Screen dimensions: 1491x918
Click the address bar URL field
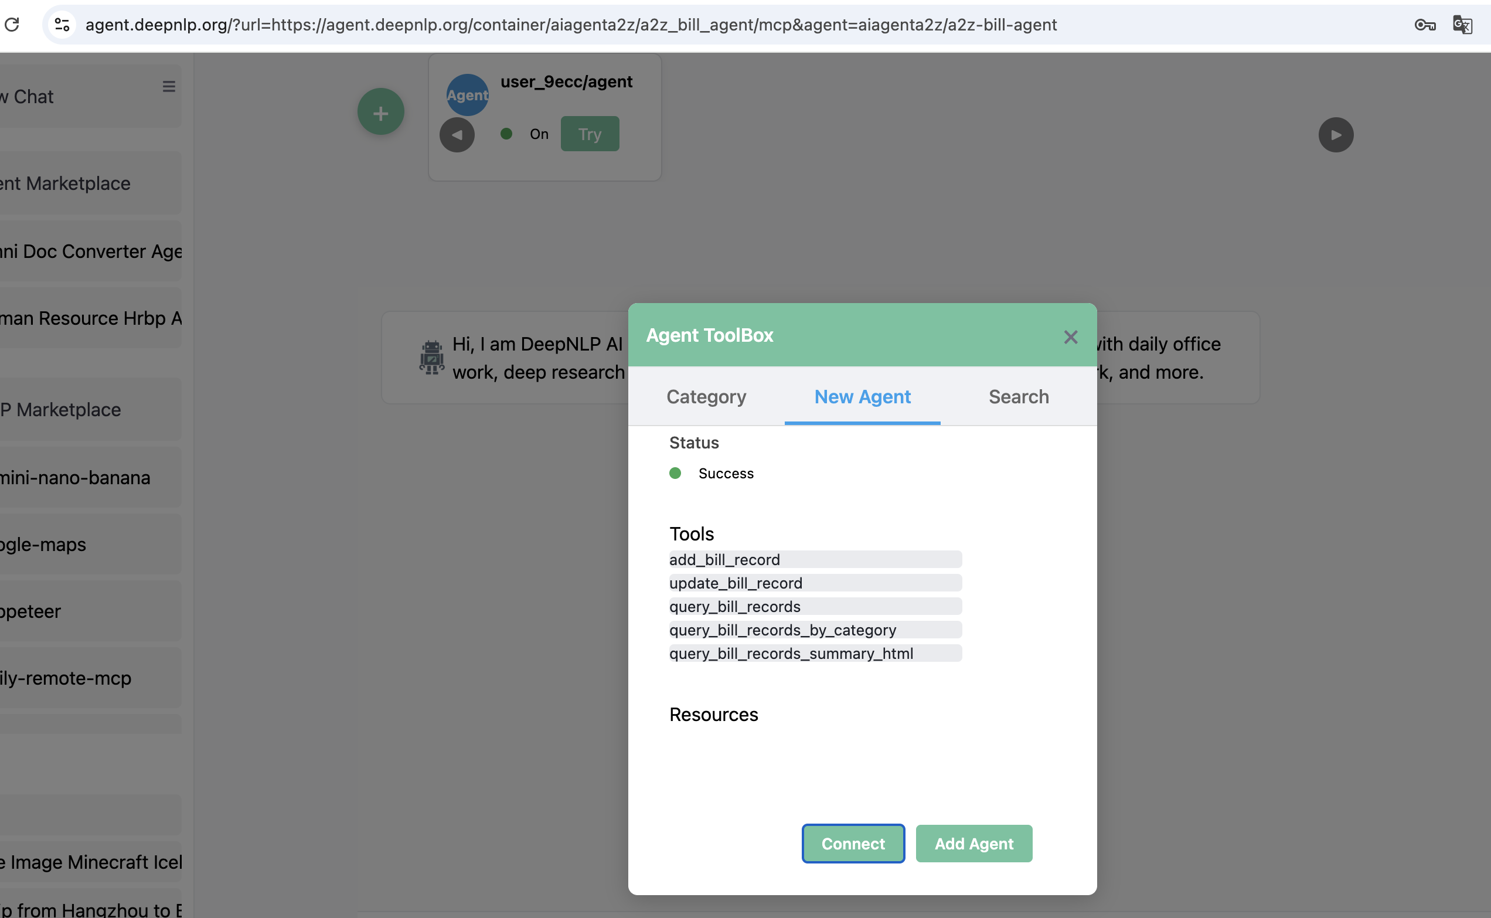pos(570,25)
